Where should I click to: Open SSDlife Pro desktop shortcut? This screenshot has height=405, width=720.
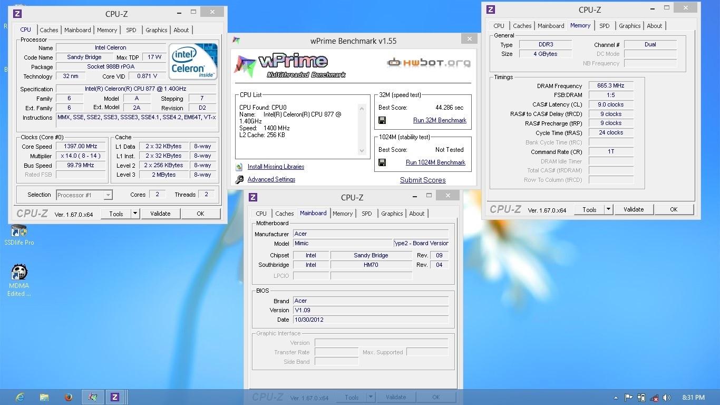pos(19,235)
